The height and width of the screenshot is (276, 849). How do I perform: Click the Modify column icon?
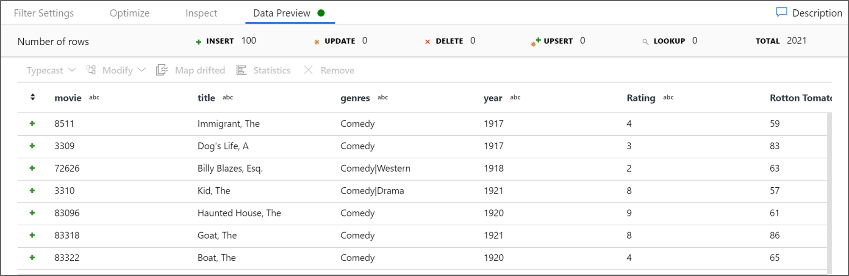coord(91,70)
